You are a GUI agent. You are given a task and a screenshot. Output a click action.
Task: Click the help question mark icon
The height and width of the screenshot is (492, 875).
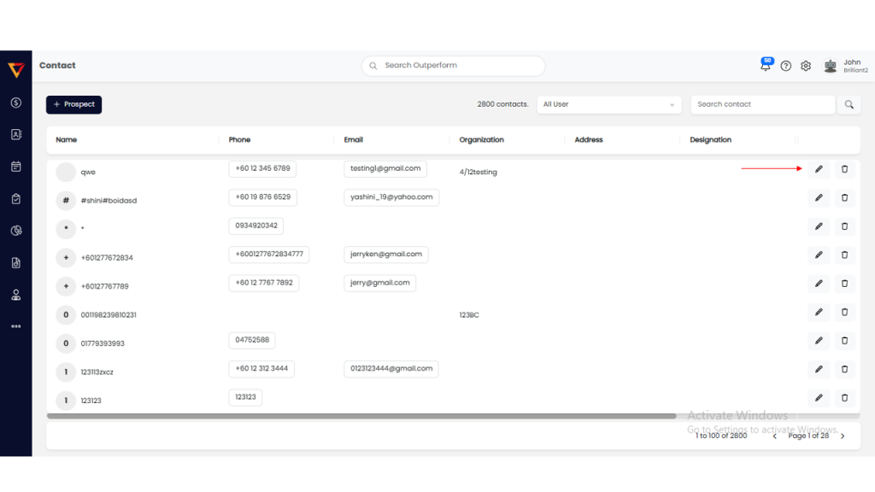786,66
